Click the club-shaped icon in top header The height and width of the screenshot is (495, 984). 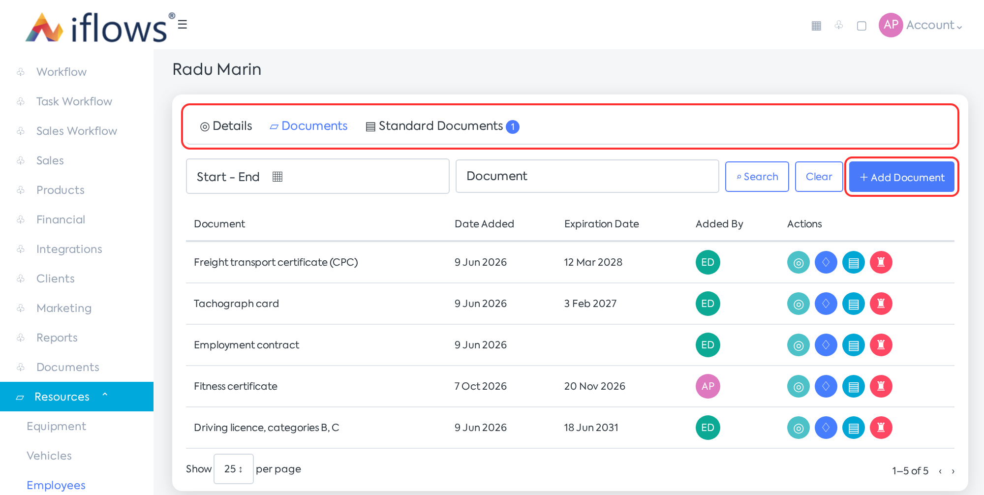point(839,25)
